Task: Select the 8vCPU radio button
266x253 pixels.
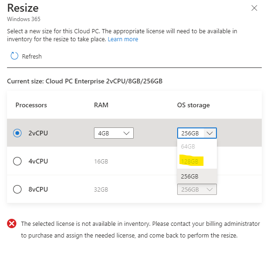Action: [x=17, y=189]
